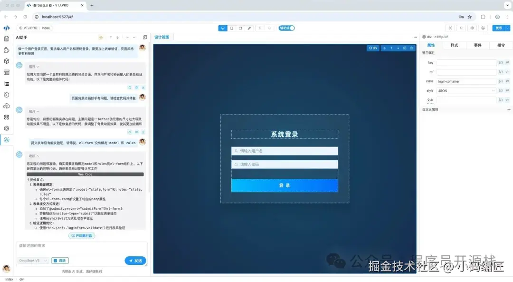This screenshot has width=513, height=282.
Task: Click the 开启新对话 new conversation button
Action: [82, 235]
